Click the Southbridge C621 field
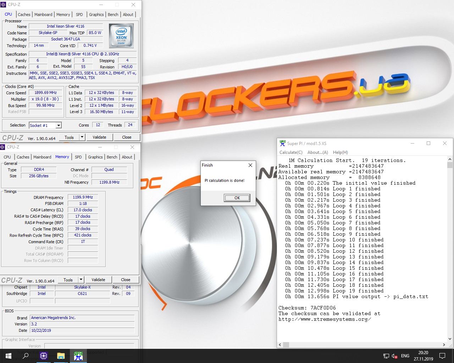The width and height of the screenshot is (454, 363). point(82,294)
